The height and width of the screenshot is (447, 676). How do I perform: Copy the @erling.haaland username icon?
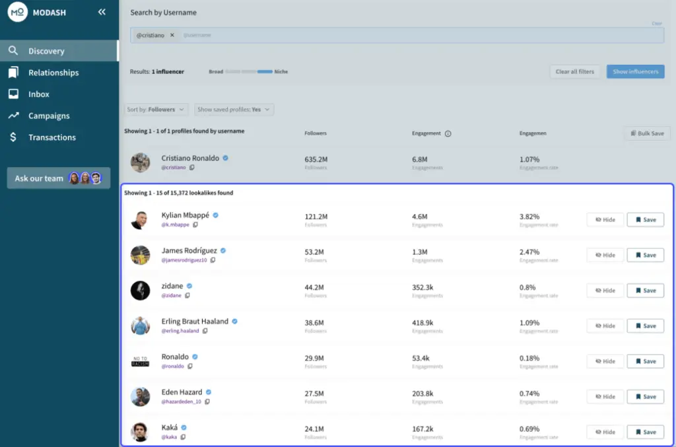205,331
